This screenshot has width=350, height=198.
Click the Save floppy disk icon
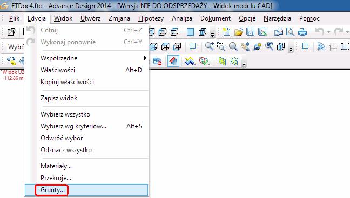pyautogui.click(x=250, y=32)
